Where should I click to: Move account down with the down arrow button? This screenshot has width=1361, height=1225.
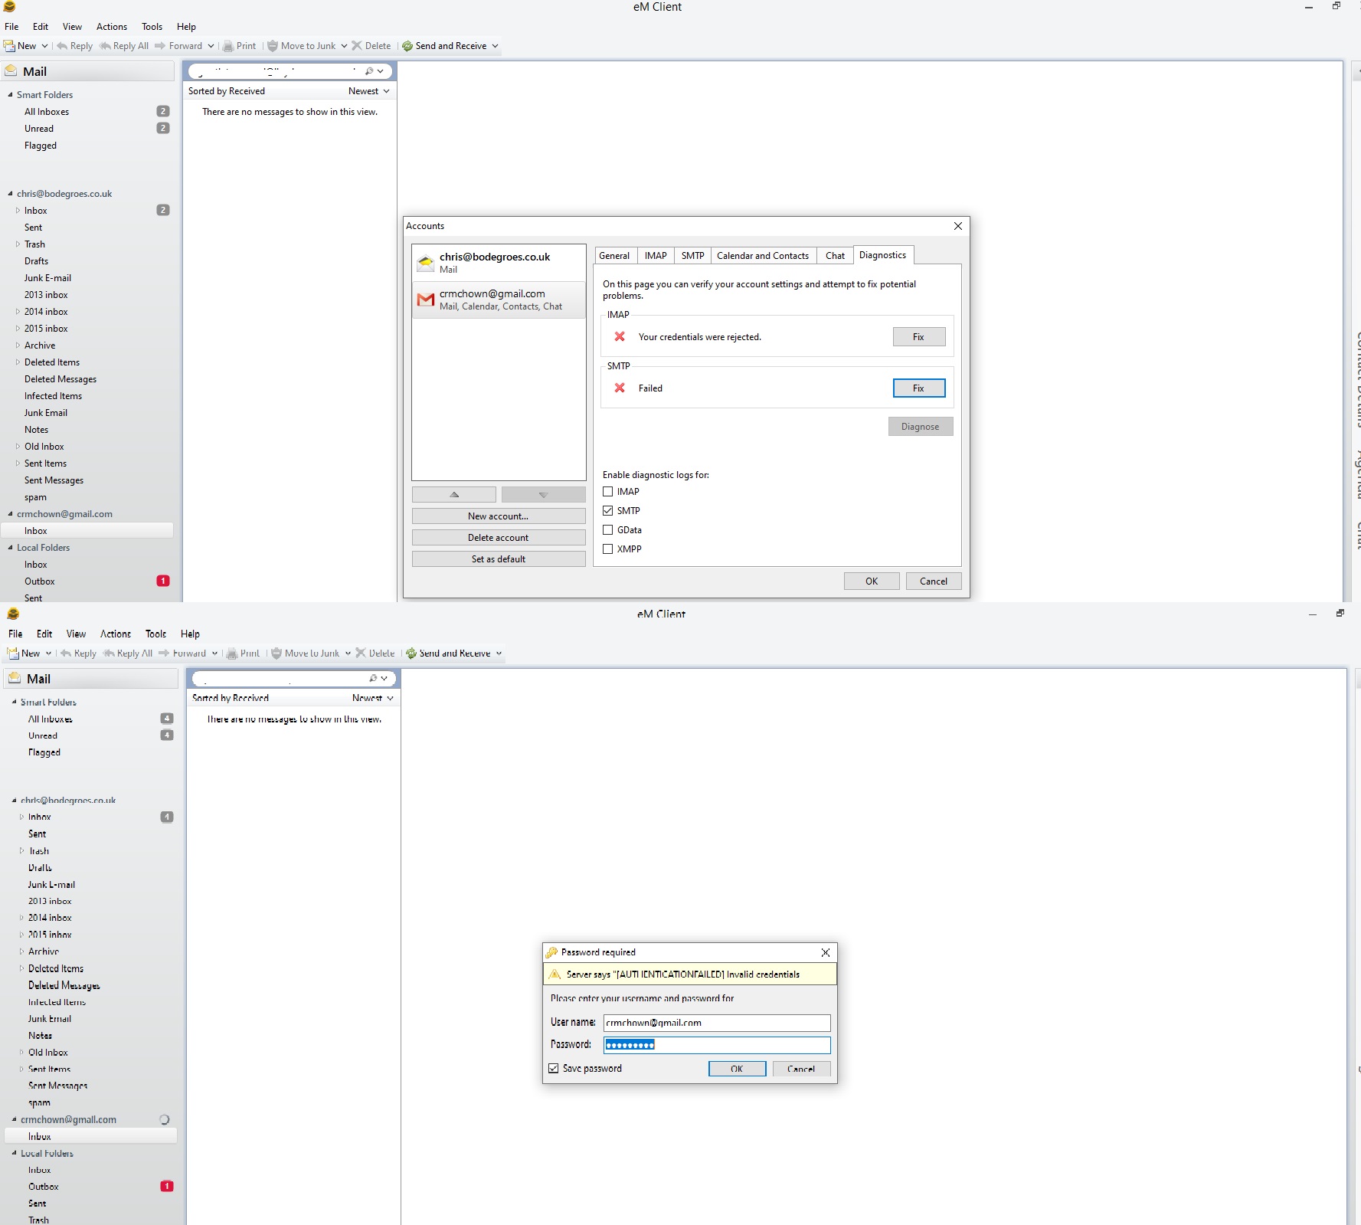(543, 495)
